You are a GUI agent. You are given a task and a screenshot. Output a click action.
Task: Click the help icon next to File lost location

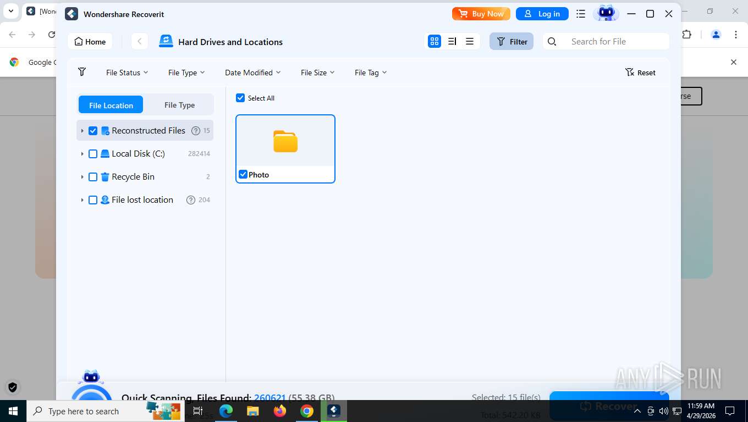[191, 200]
